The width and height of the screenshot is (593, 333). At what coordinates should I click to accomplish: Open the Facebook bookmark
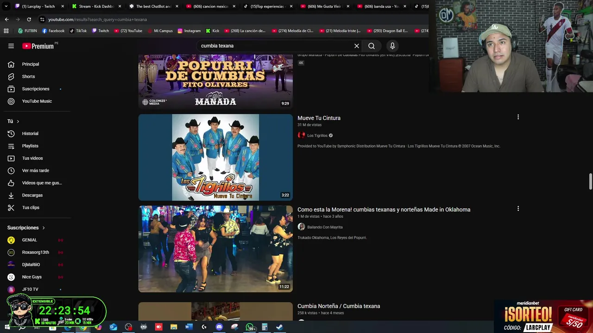[53, 31]
